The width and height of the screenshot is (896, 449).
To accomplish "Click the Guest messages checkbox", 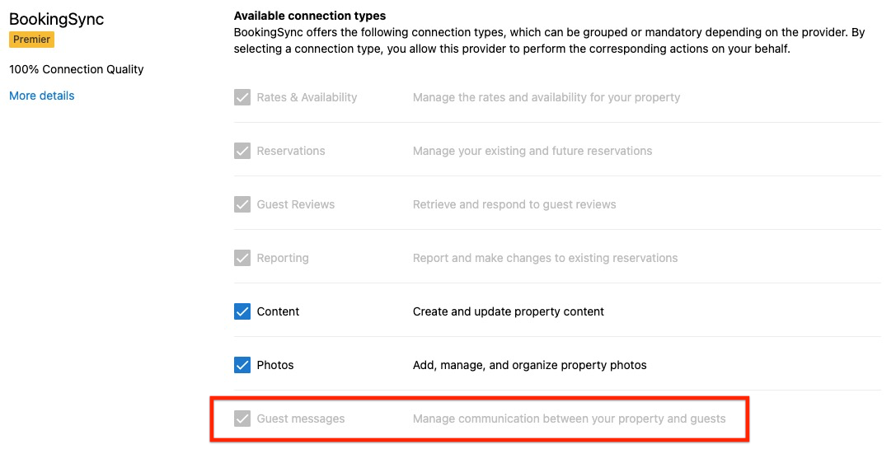I will [242, 419].
